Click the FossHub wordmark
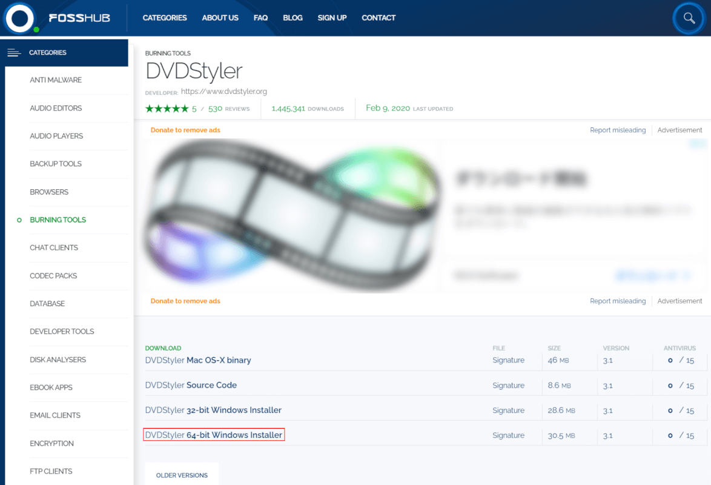The image size is (711, 485). click(79, 18)
